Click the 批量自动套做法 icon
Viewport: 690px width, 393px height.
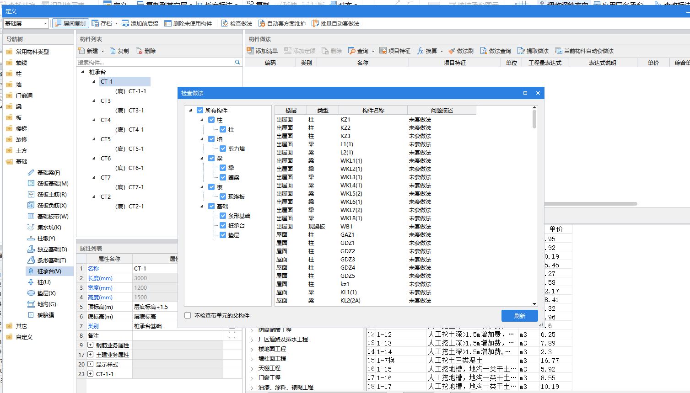pos(315,23)
